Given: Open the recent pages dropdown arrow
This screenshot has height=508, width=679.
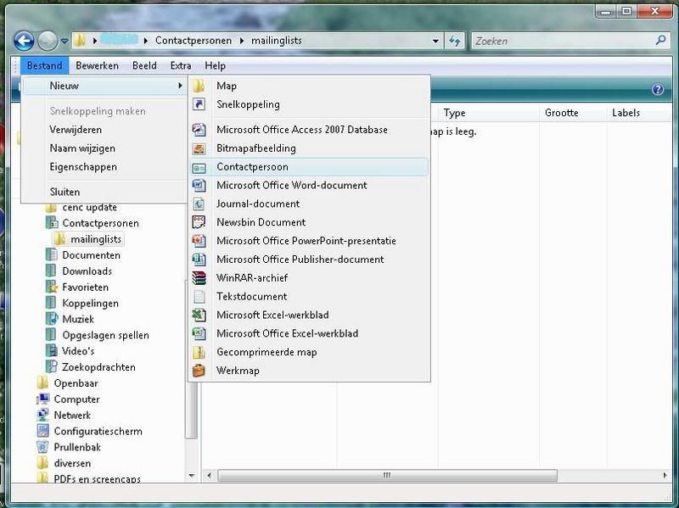Looking at the screenshot, I should [65, 41].
